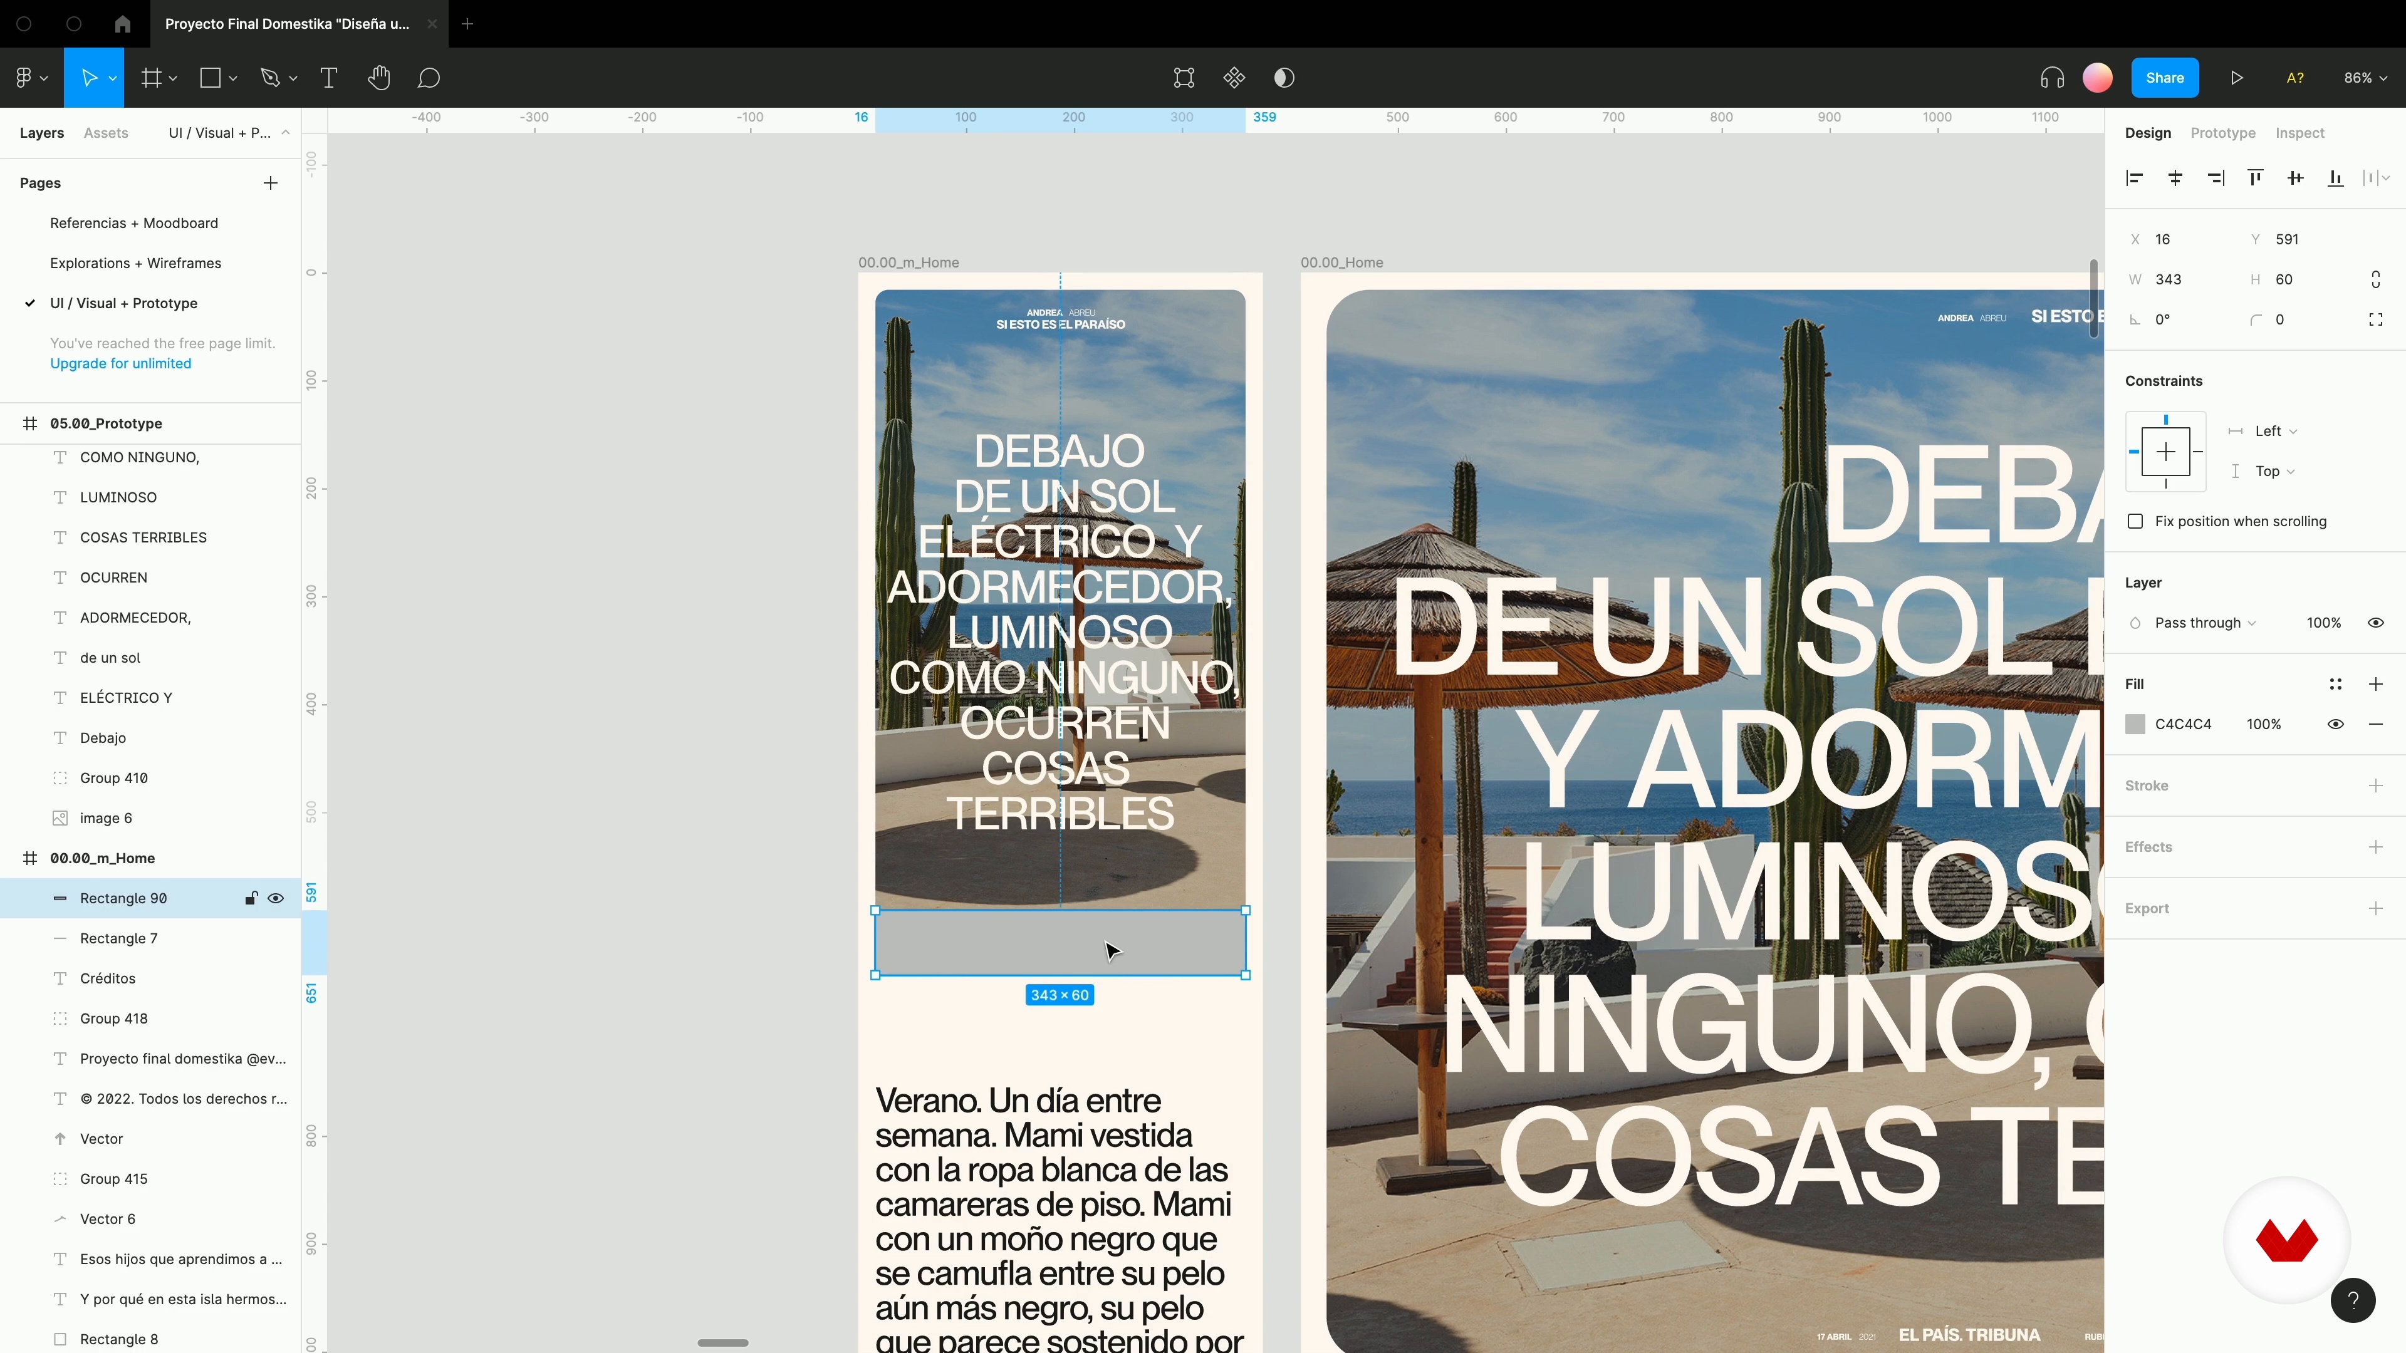Add a stroke with plus
2406x1353 pixels.
pyautogui.click(x=2376, y=785)
